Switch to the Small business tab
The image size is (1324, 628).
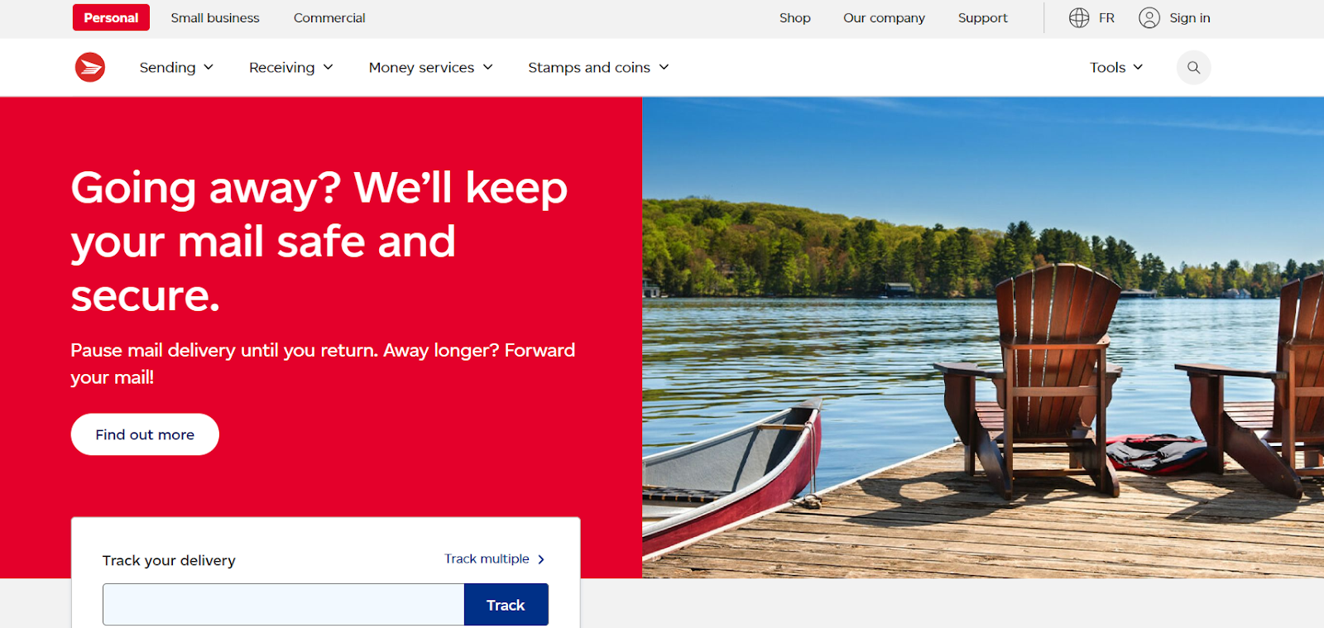pyautogui.click(x=215, y=17)
